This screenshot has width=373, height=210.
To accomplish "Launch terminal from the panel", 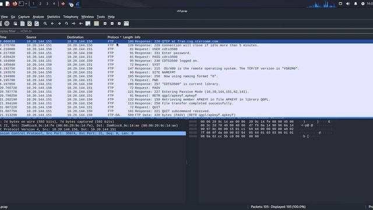I will [21, 3].
